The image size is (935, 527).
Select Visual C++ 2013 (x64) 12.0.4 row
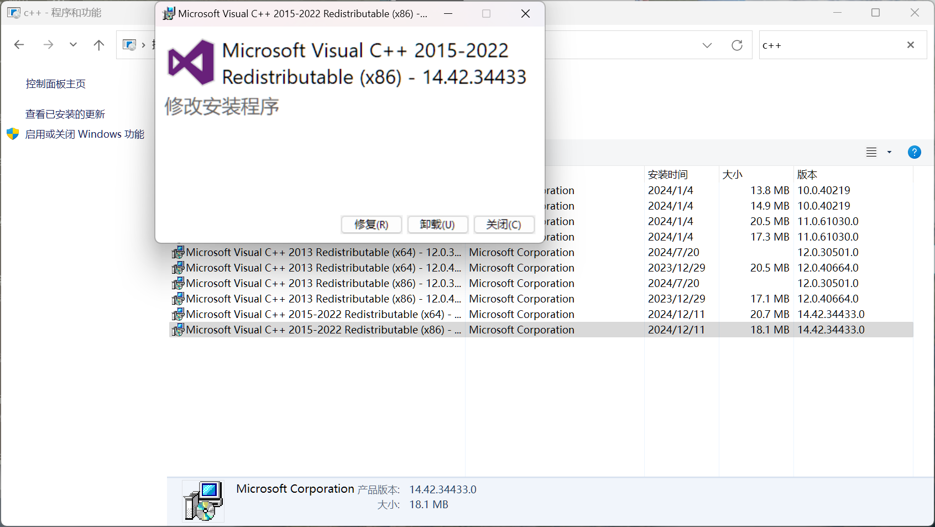541,268
